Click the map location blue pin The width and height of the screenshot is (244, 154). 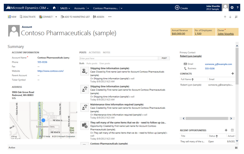[x=43, y=120]
